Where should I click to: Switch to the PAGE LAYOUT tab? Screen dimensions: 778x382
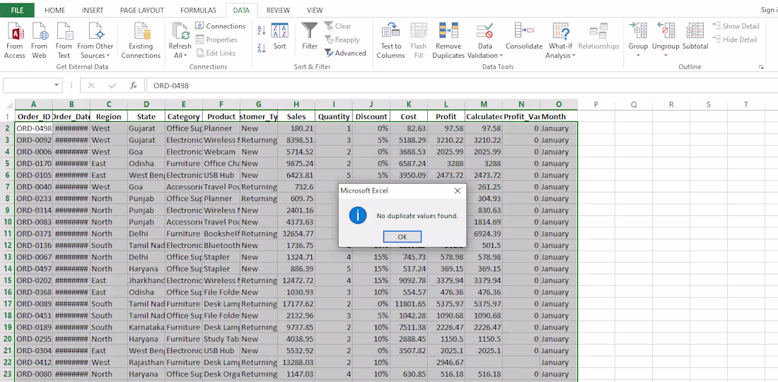(142, 10)
